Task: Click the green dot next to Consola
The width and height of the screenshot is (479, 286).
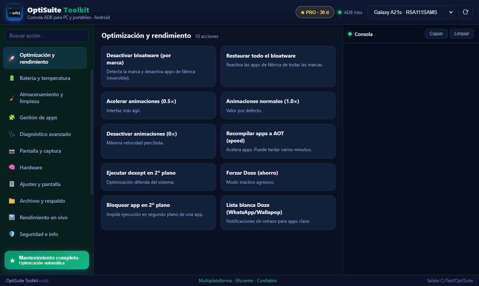Action: 350,34
